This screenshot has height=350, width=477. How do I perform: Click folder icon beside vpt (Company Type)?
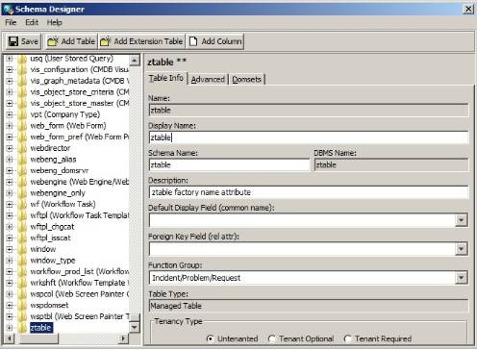point(22,114)
